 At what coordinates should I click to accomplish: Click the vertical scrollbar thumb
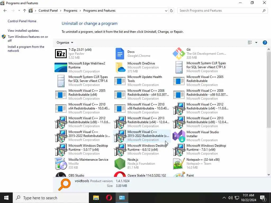click(268, 90)
